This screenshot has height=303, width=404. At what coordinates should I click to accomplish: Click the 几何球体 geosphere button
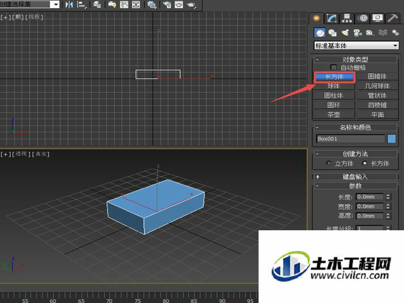[x=377, y=86]
